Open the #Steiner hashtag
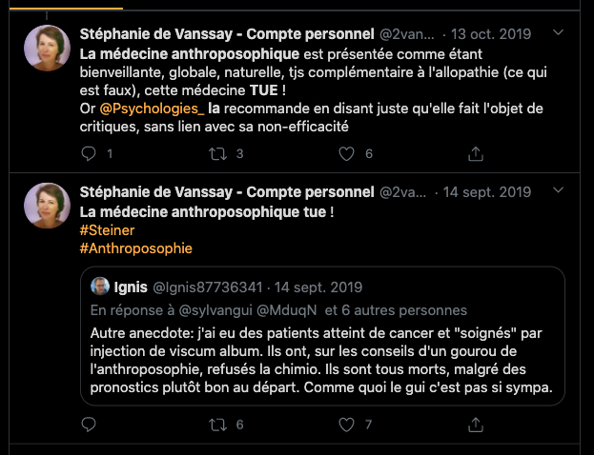This screenshot has width=594, height=455. pos(106,229)
